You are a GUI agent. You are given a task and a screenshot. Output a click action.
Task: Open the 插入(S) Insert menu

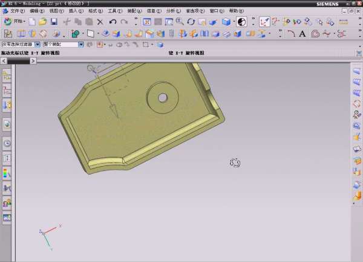pos(76,11)
